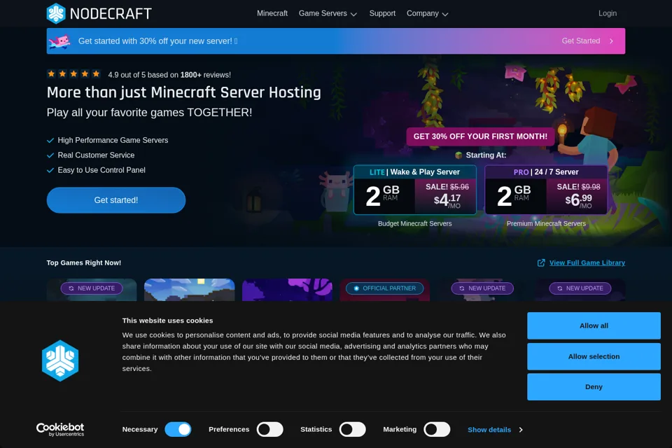Viewport: 672px width, 448px height.
Task: Enable the Preferences cookies switch
Action: click(x=270, y=429)
